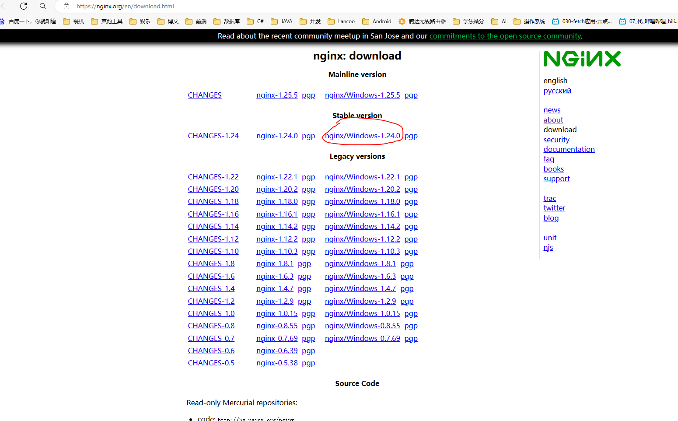Open the 博文 bookmark folder

coord(168,21)
